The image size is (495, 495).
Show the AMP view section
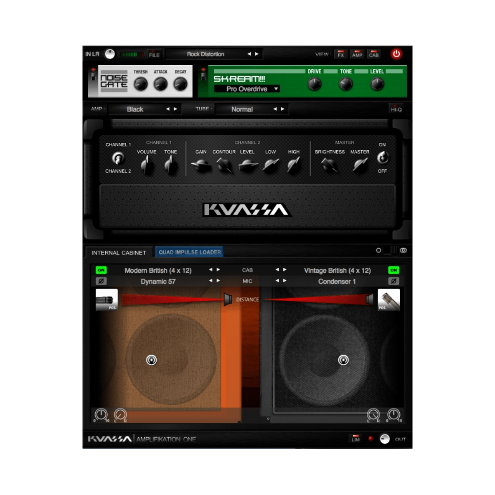pos(357,54)
